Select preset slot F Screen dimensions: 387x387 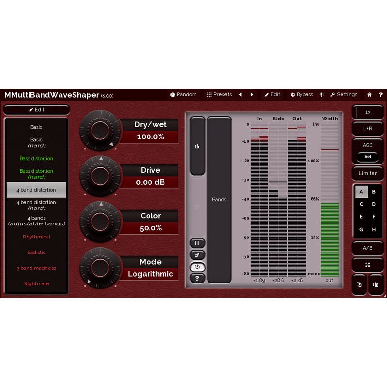point(374,217)
